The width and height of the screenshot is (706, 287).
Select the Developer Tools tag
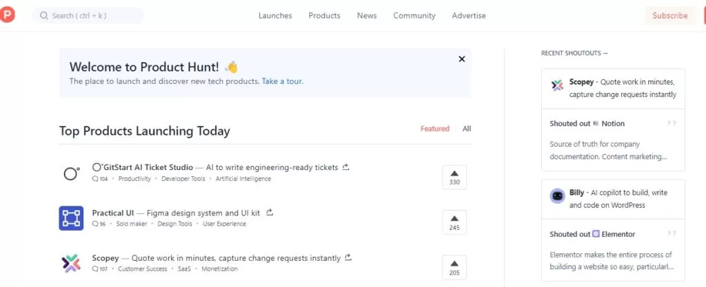coord(183,179)
